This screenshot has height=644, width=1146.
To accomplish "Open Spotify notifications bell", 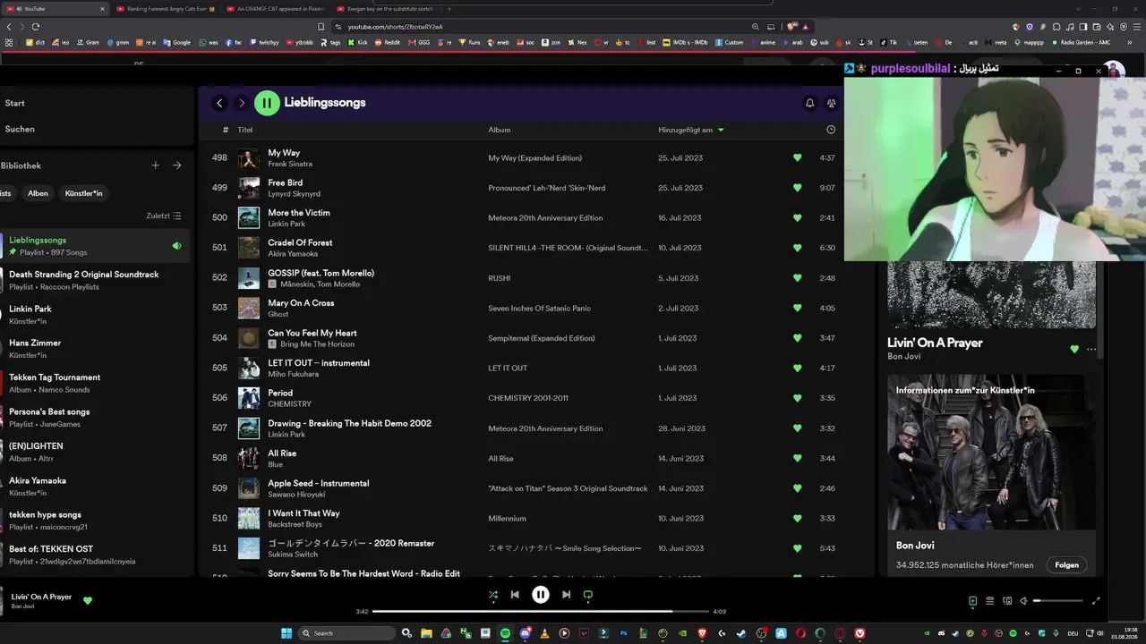I will tap(810, 103).
